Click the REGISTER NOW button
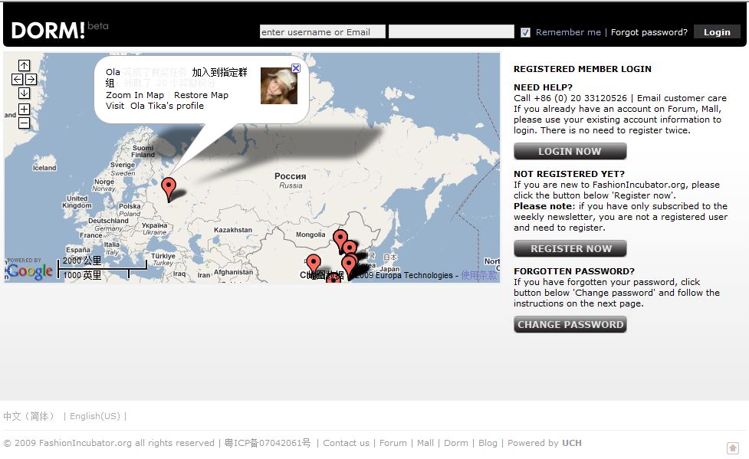Screen dimensions: 749x459 pyautogui.click(x=570, y=248)
